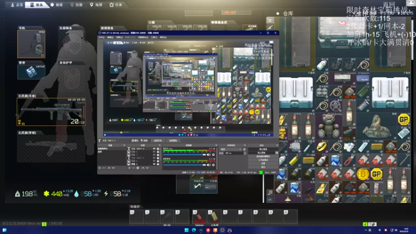The width and height of the screenshot is (416, 234).
Task: Click the transition duration stepper arrows
Action: [245, 153]
